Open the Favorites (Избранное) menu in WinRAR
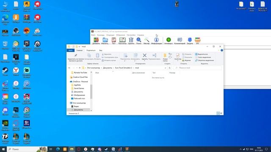This screenshot has height=152, width=271. tap(120, 35)
